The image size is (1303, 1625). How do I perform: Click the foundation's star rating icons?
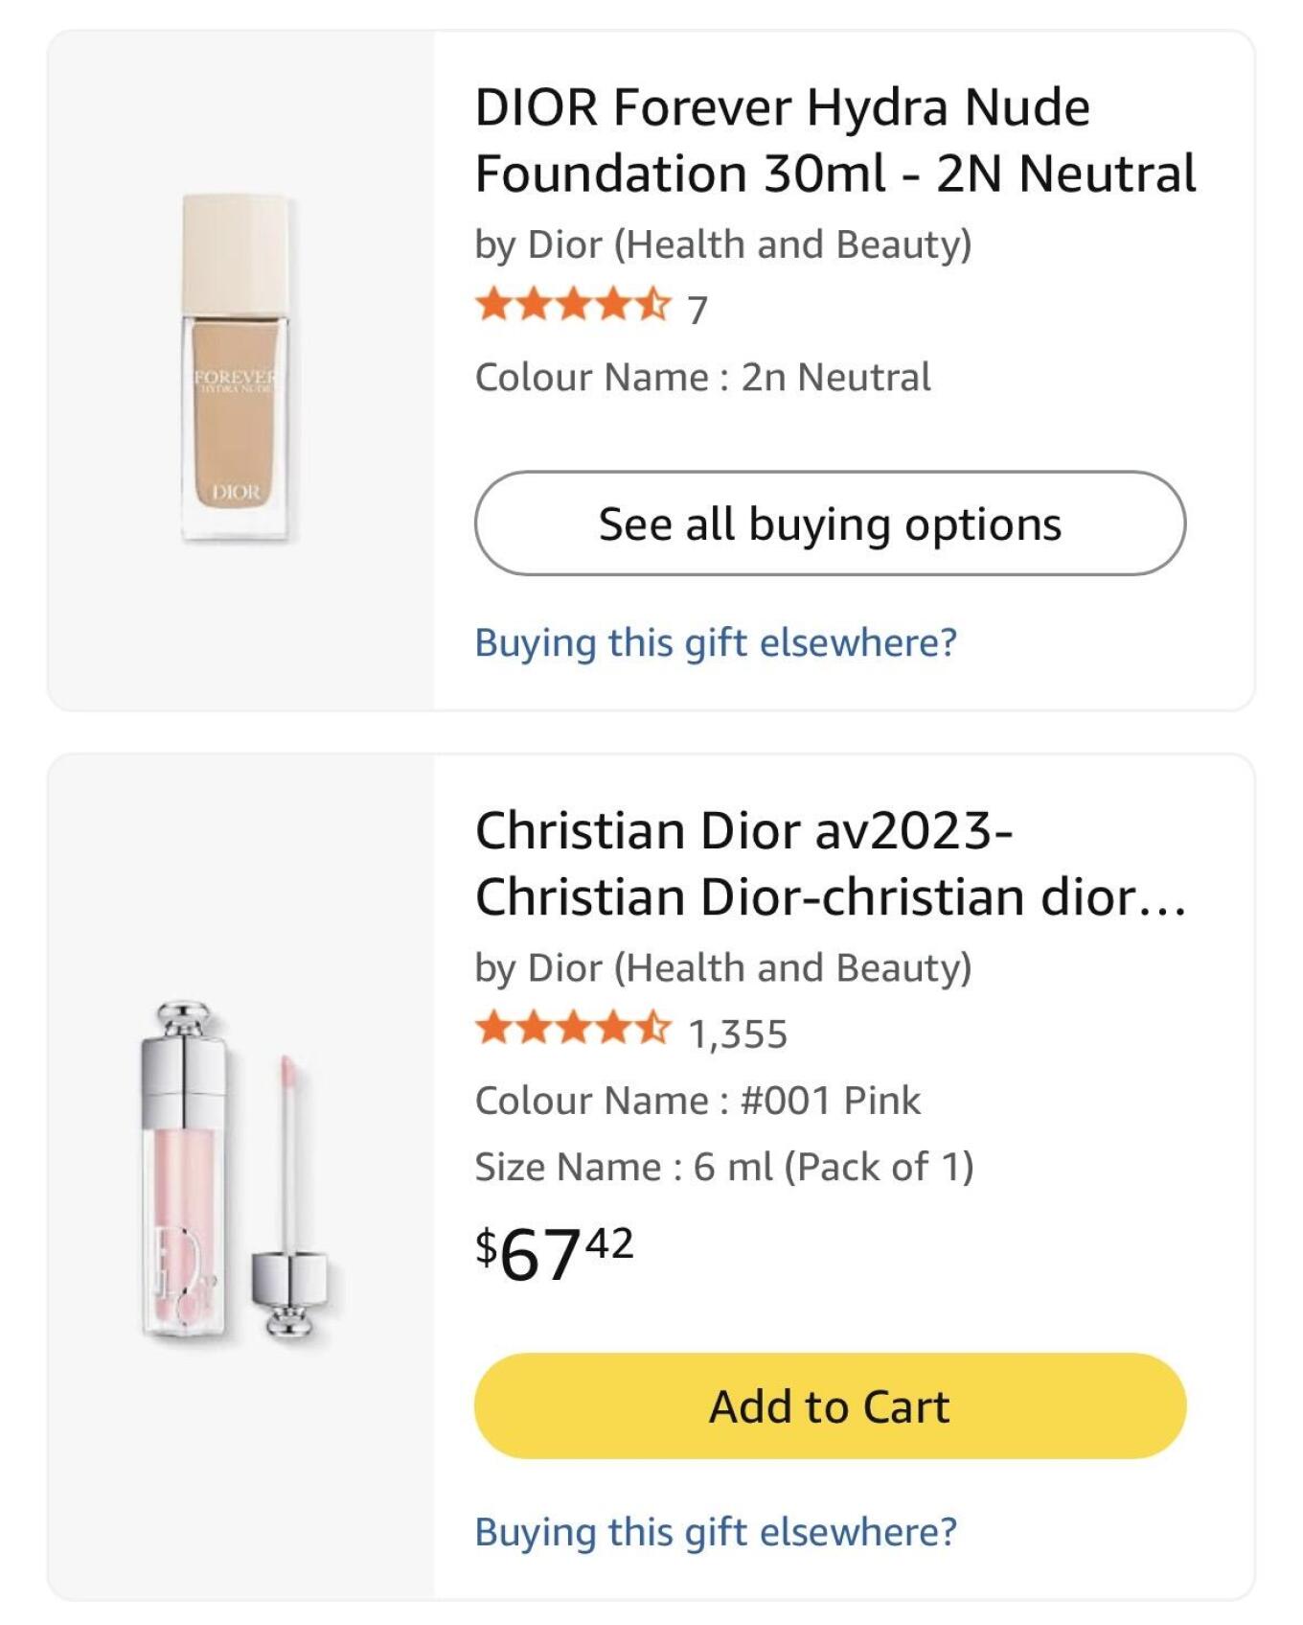pyautogui.click(x=573, y=306)
